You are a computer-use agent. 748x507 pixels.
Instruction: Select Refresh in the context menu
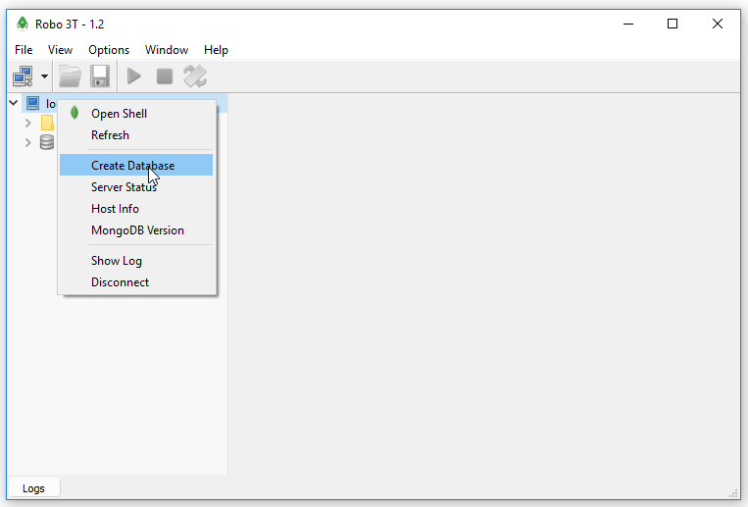point(136,135)
